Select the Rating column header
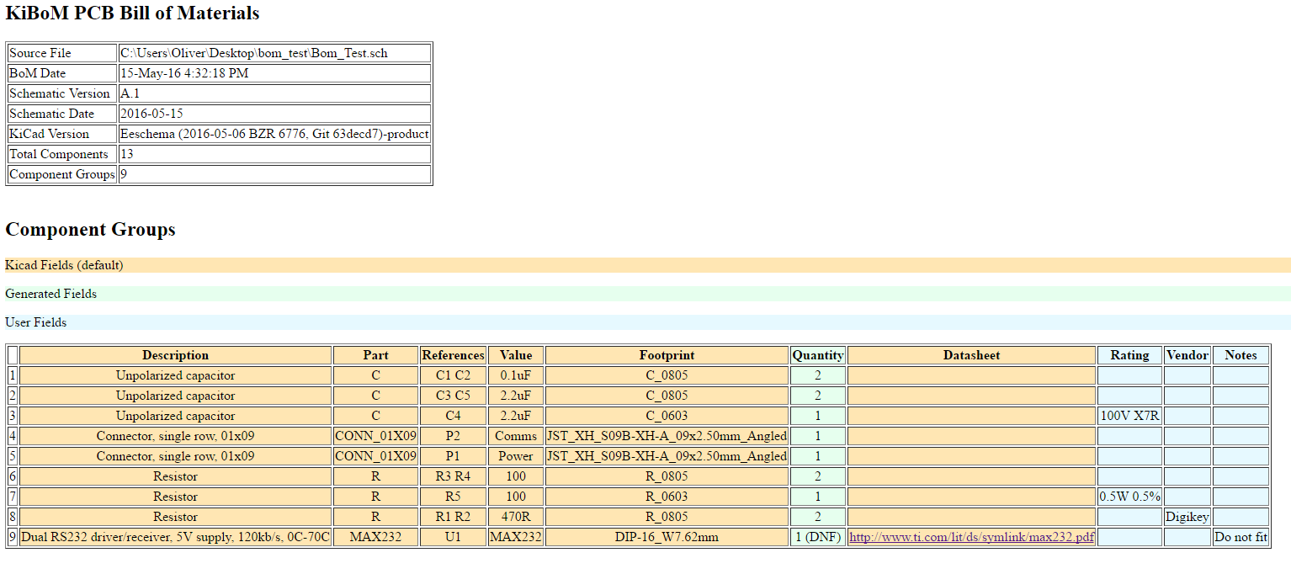 [1129, 355]
